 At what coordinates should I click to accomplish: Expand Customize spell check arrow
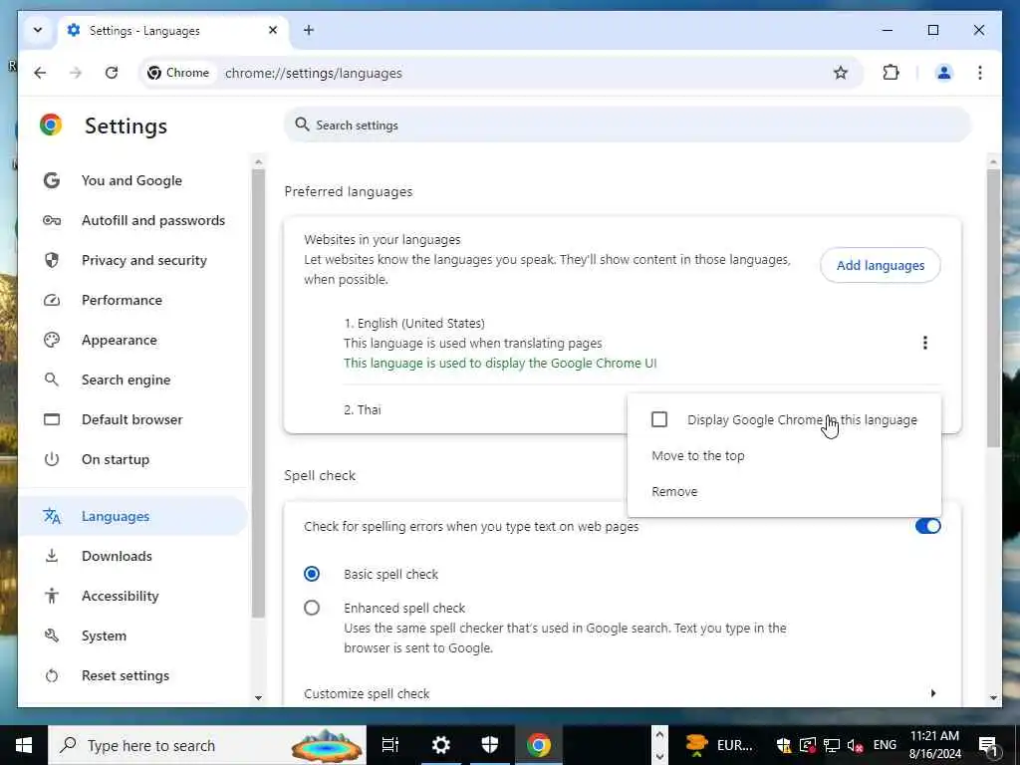(x=932, y=693)
